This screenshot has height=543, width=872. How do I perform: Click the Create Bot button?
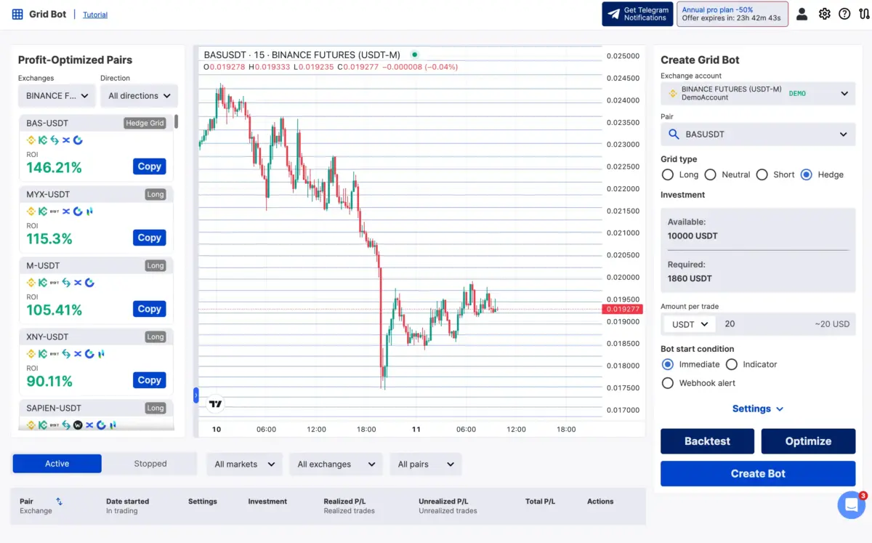[x=758, y=473]
